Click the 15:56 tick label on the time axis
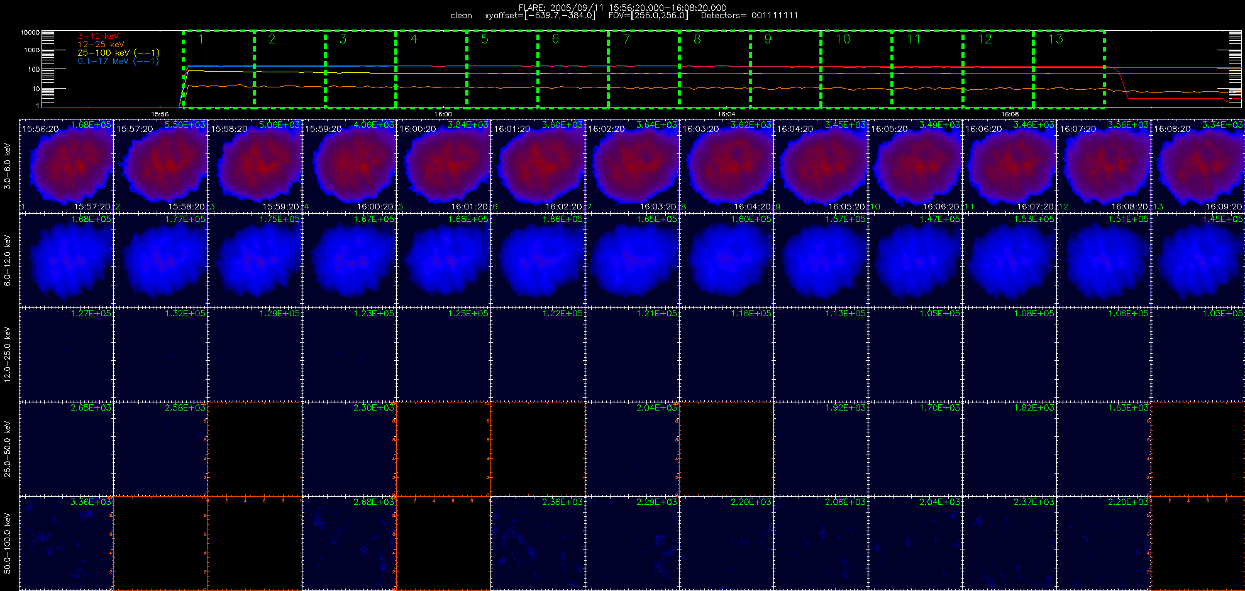Image resolution: width=1245 pixels, height=591 pixels. (x=160, y=114)
